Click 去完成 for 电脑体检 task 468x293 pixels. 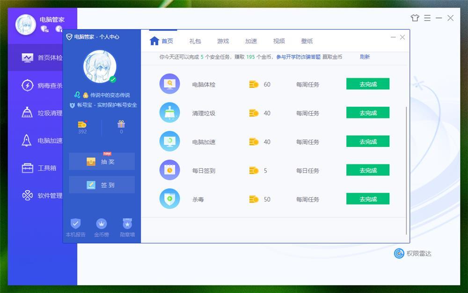tap(367, 84)
